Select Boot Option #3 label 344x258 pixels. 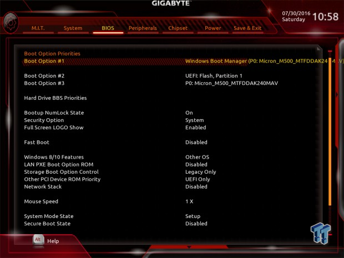pyautogui.click(x=44, y=83)
